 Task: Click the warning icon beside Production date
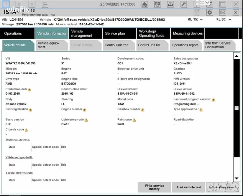29,89
